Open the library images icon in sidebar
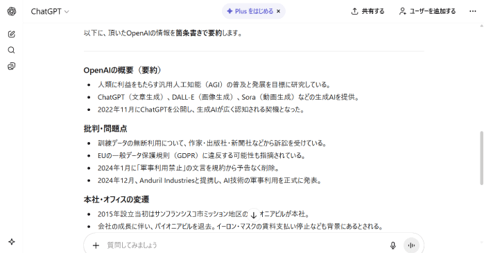Viewport: 484px width, 253px height. click(11, 67)
